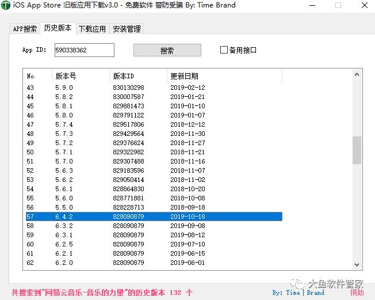Click the 版本号 column header
Viewport: 375px width, 300px height.
click(81, 76)
